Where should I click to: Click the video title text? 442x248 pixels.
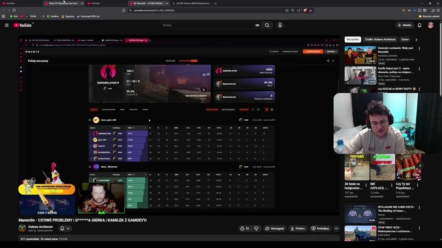[83, 220]
